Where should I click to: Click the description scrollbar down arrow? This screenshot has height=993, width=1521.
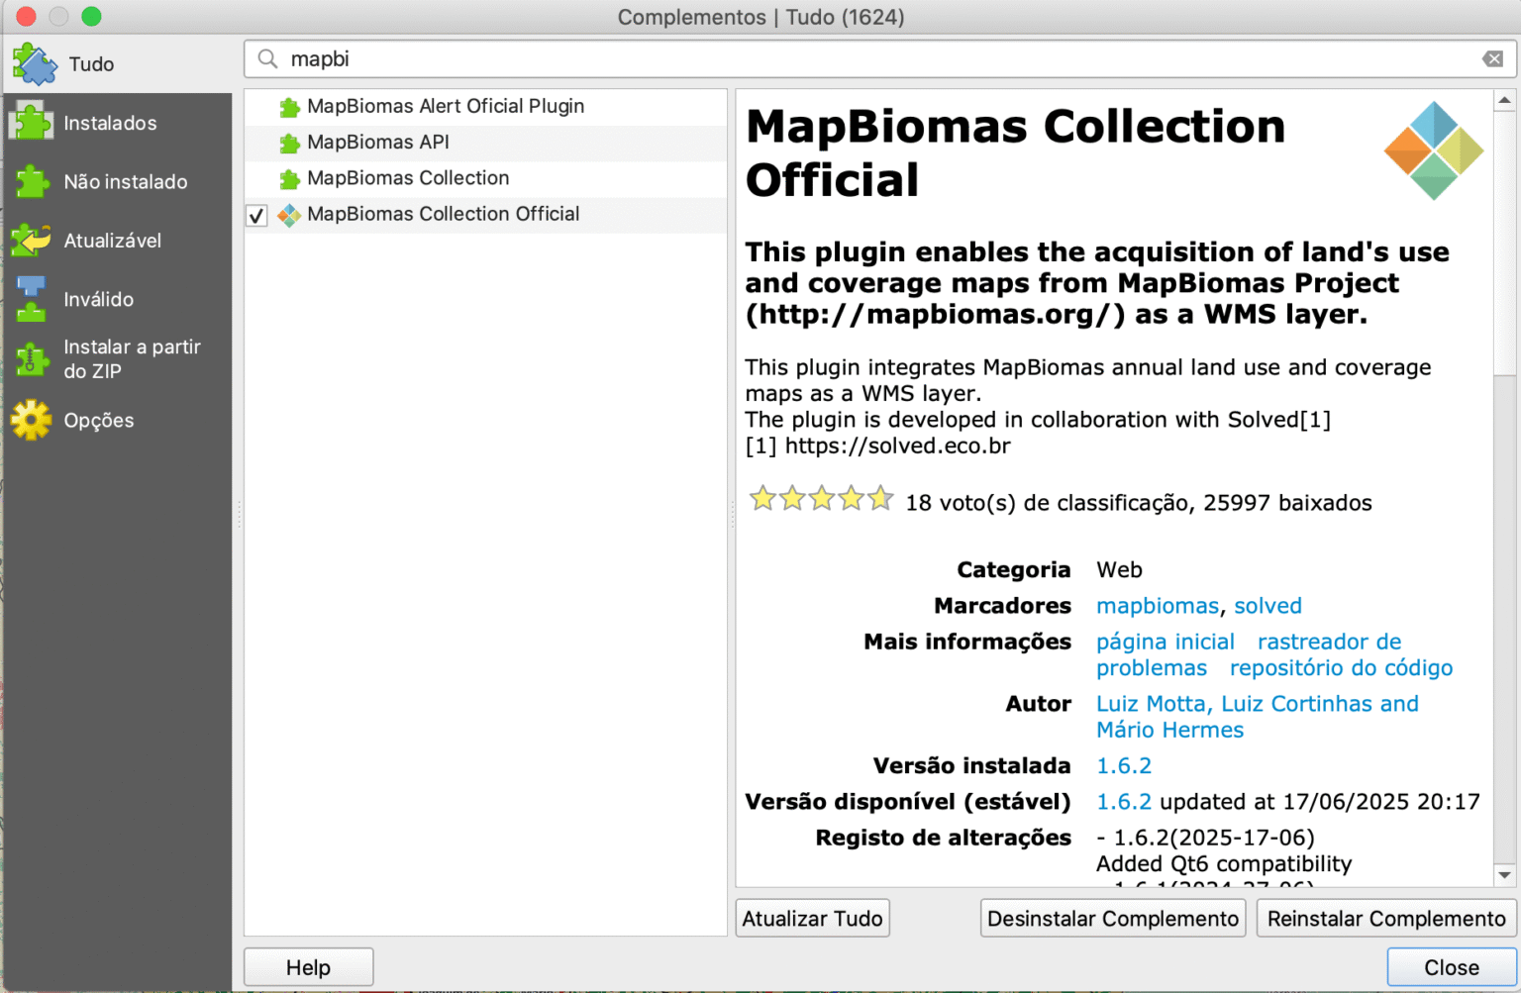(1503, 876)
